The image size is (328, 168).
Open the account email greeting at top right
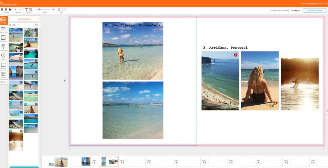click(x=312, y=4)
